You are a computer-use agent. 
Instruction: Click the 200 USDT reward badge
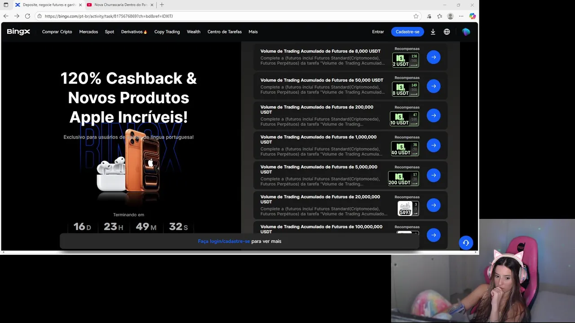pyautogui.click(x=403, y=179)
